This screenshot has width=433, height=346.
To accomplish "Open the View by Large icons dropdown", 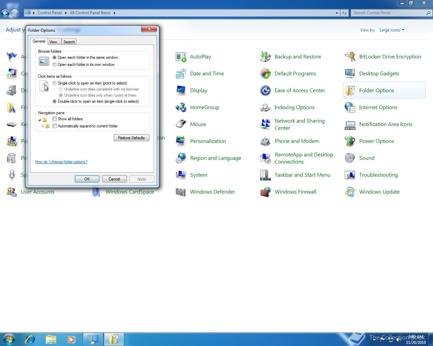I will point(392,30).
